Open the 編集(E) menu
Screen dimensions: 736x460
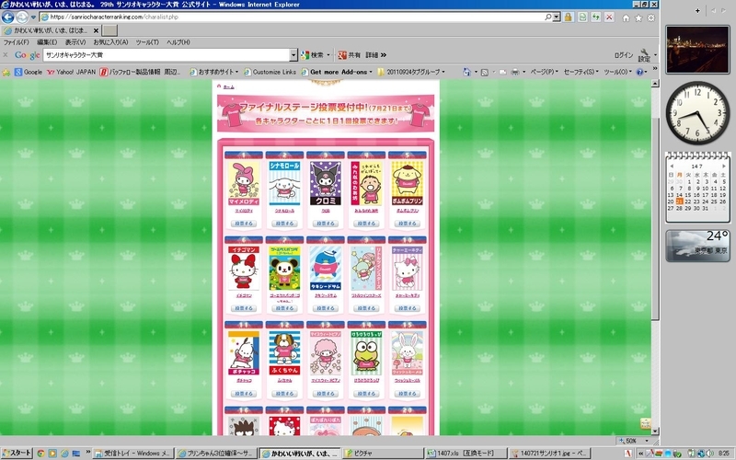(x=47, y=42)
